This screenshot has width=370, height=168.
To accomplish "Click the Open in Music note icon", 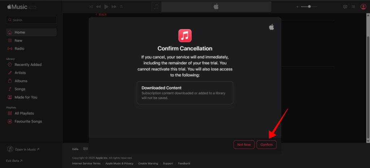I will 10,149.
